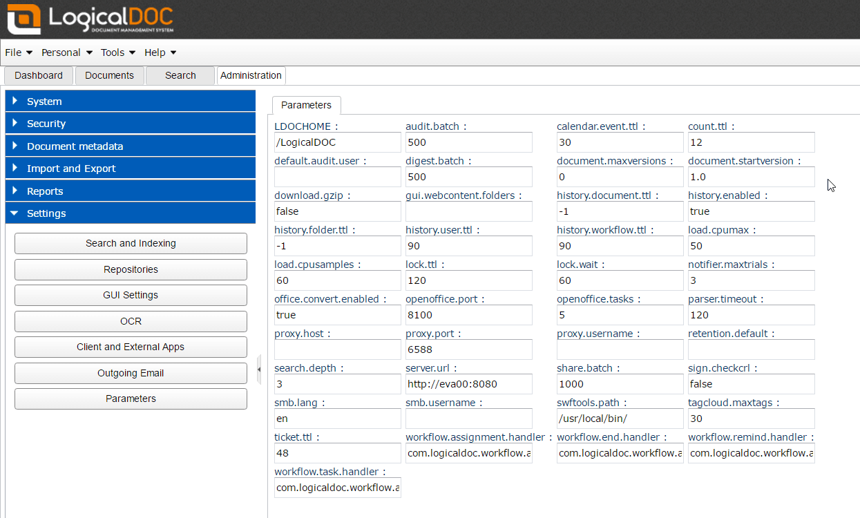Image resolution: width=860 pixels, height=518 pixels.
Task: Click the office.convert.enabled field
Action: tap(337, 315)
